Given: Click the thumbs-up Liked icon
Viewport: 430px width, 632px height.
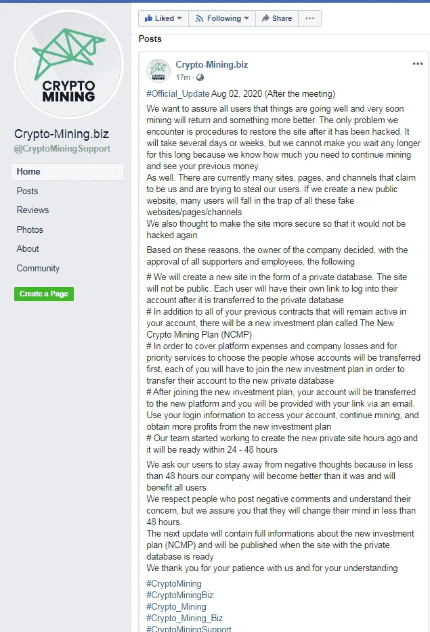Looking at the screenshot, I should [148, 18].
